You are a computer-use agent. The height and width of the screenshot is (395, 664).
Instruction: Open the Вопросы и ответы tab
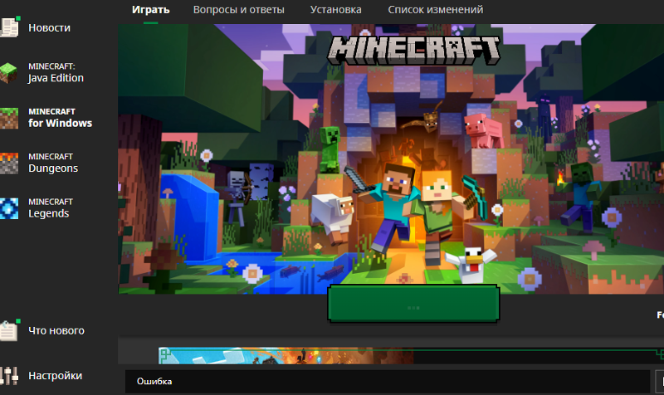click(239, 10)
